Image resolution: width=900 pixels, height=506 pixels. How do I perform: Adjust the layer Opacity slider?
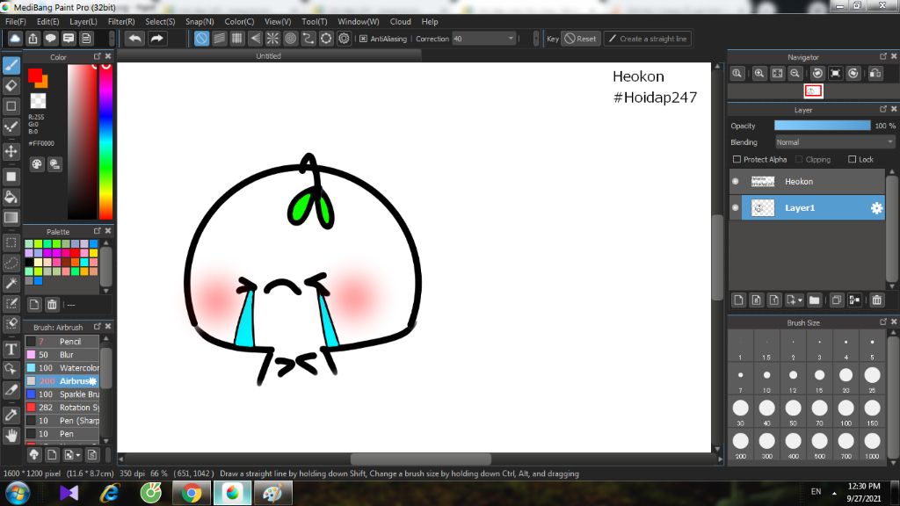pos(822,126)
